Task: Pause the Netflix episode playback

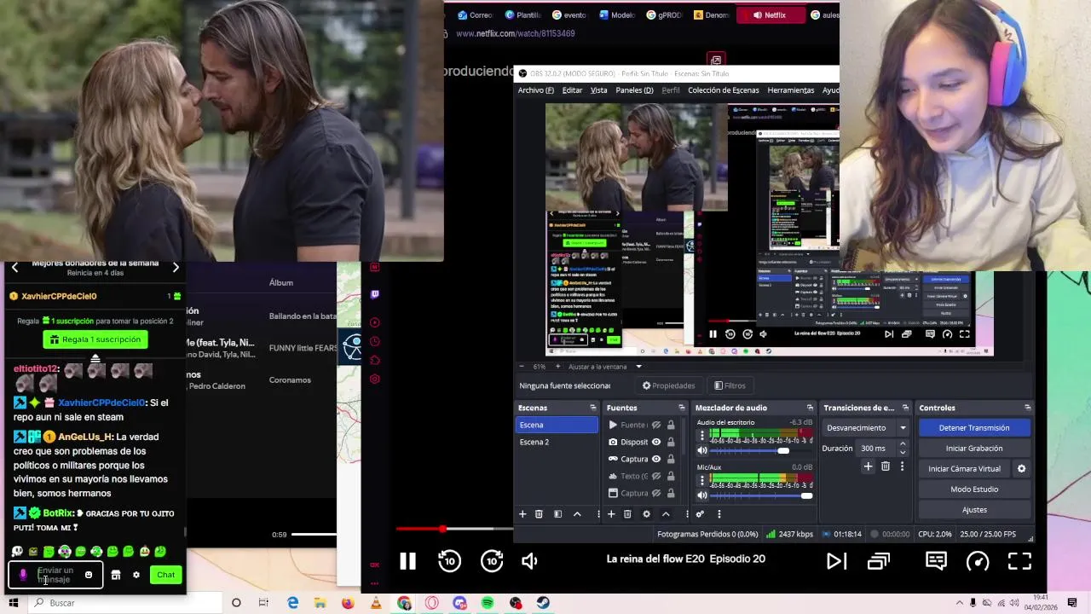Action: point(407,560)
